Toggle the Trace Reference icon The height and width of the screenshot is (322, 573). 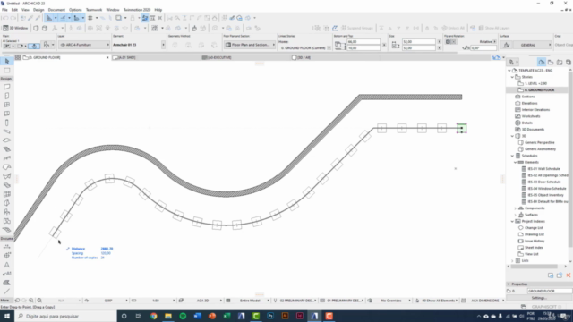point(118,18)
